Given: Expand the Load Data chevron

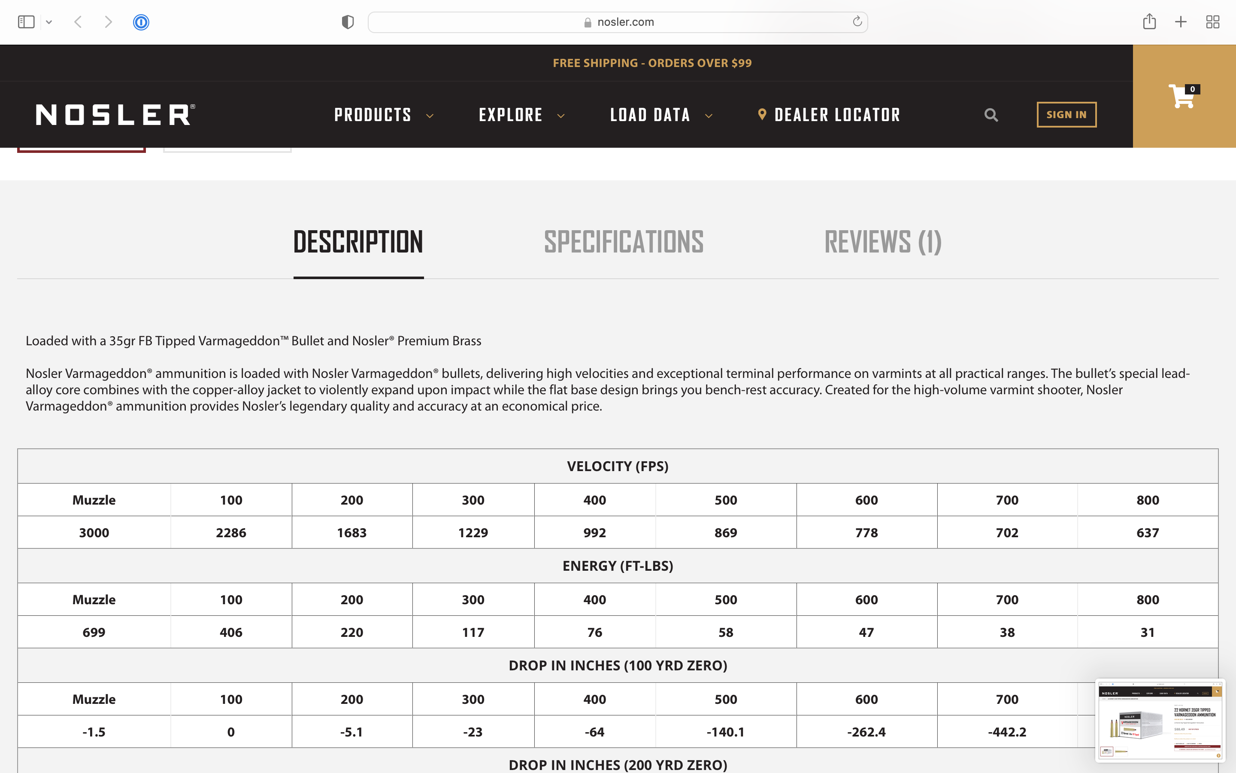Looking at the screenshot, I should (x=709, y=116).
